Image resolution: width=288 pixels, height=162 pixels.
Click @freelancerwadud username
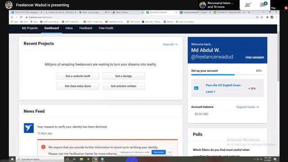tap(212, 57)
